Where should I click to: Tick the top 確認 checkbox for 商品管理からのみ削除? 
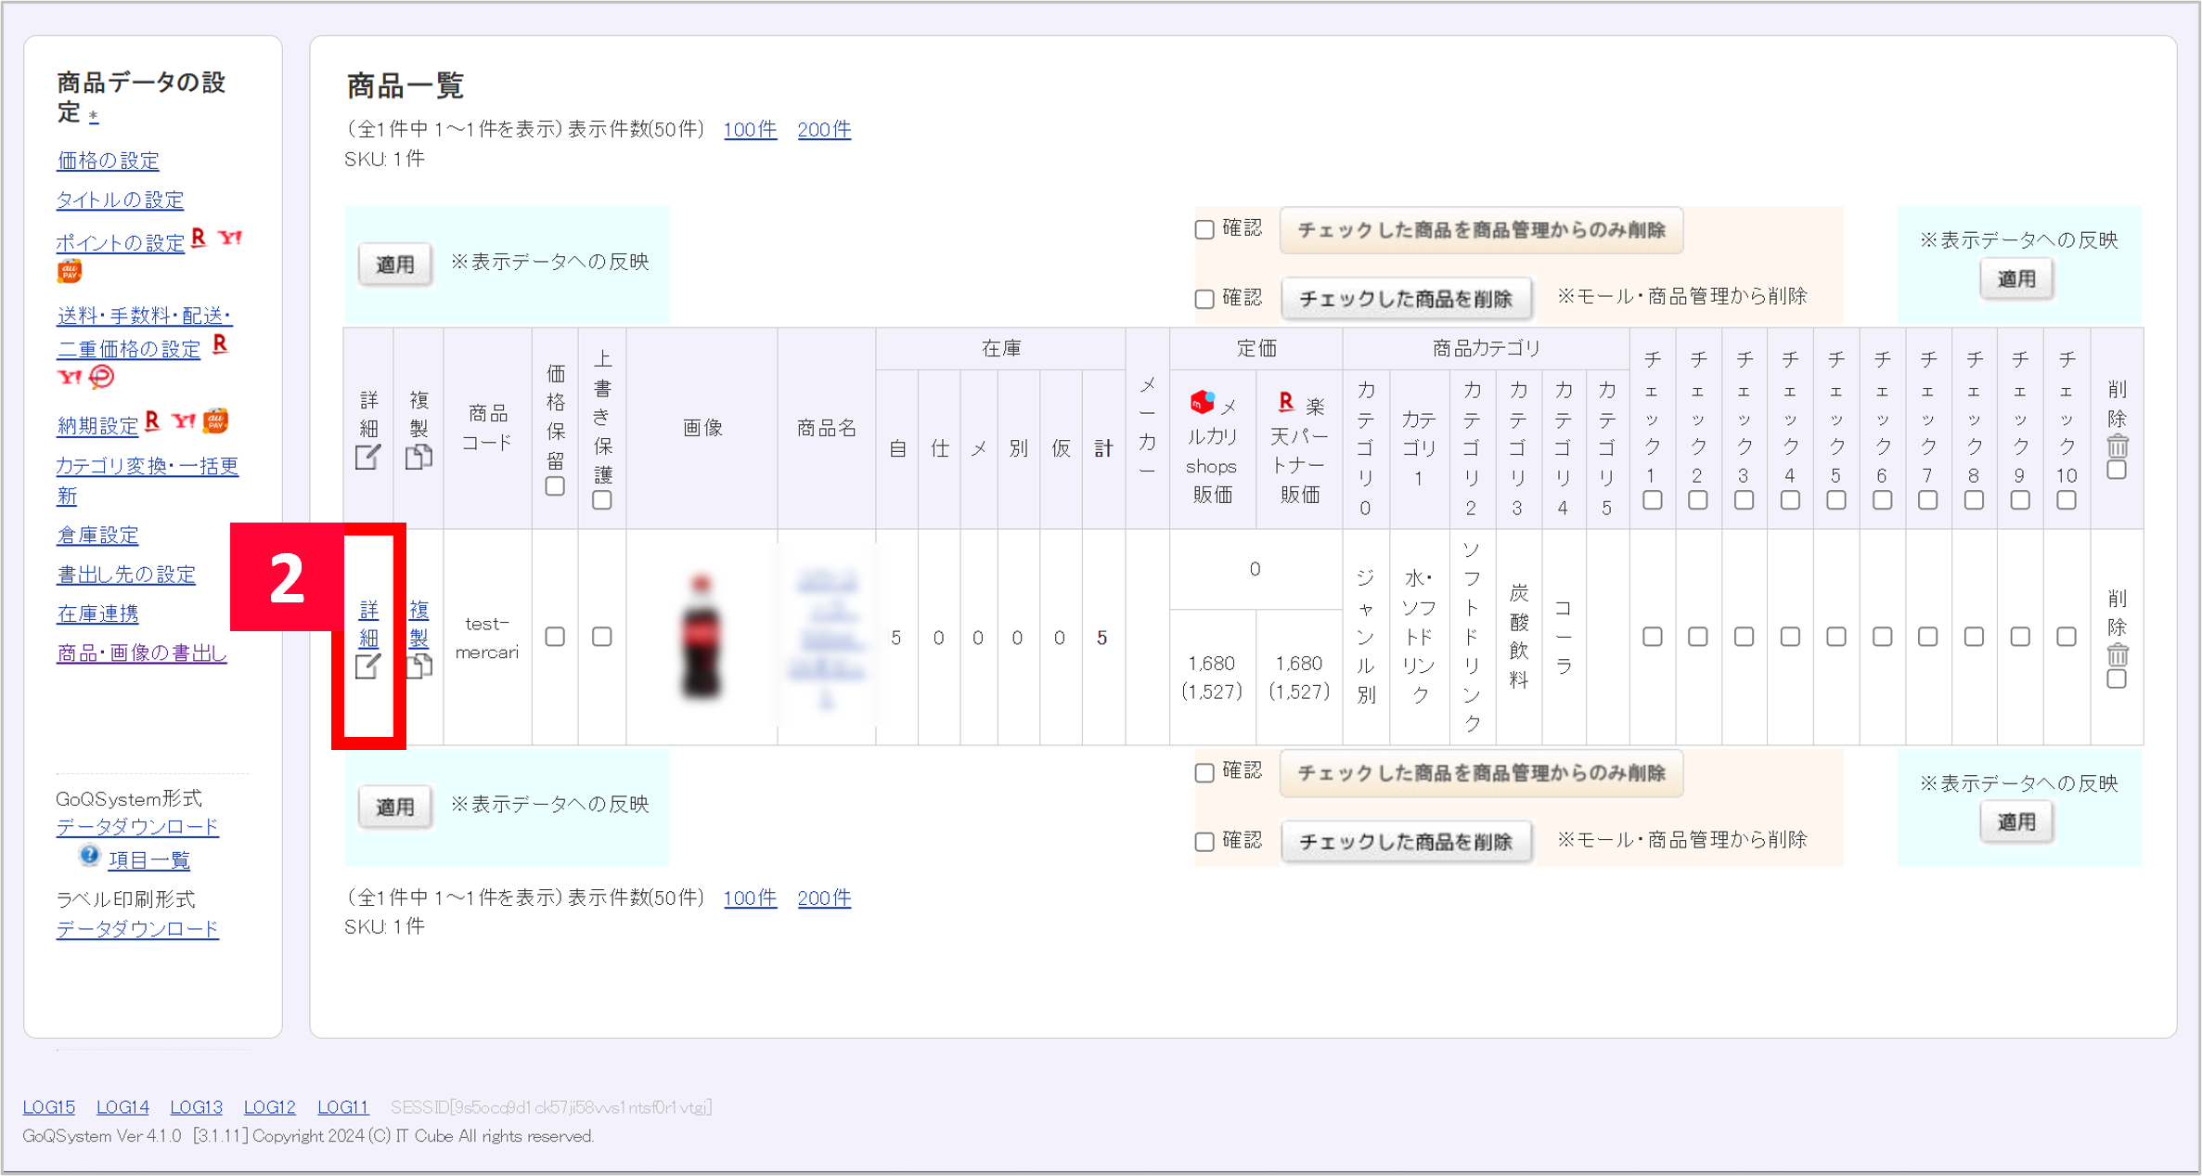tap(1204, 229)
